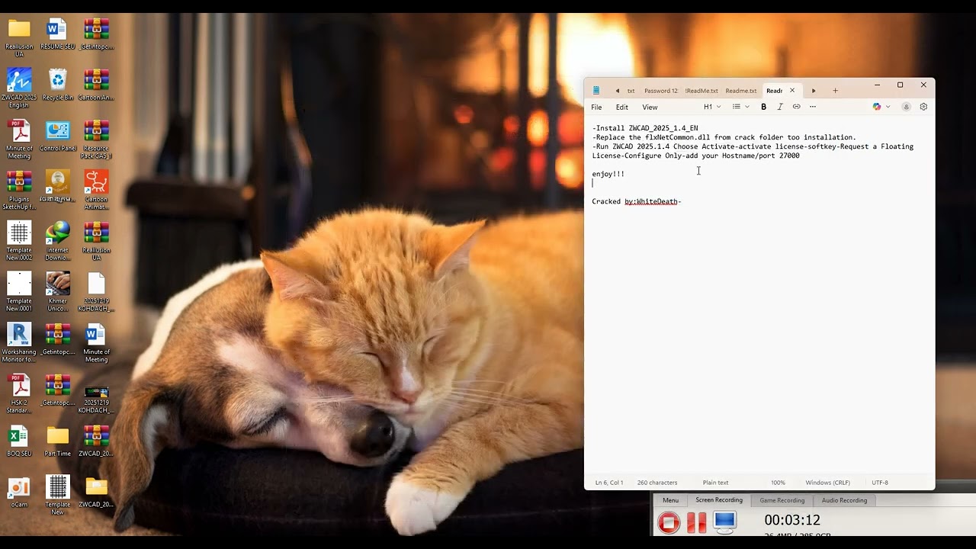
Task: Open Screen Recording tab in oCam
Action: point(719,500)
